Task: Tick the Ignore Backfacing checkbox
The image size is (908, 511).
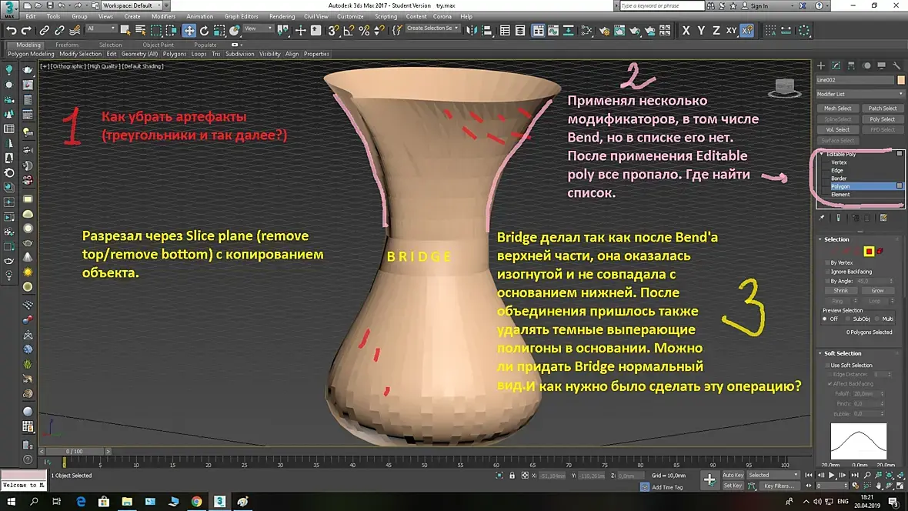Action: (826, 272)
